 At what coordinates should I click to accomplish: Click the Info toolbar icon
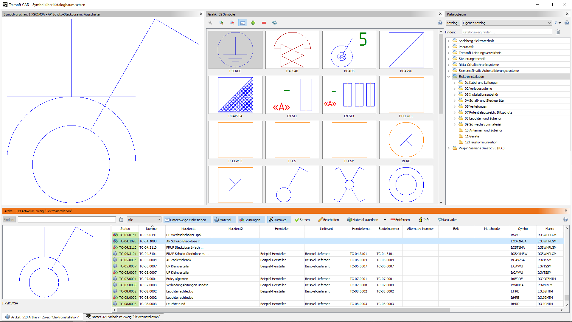424,220
